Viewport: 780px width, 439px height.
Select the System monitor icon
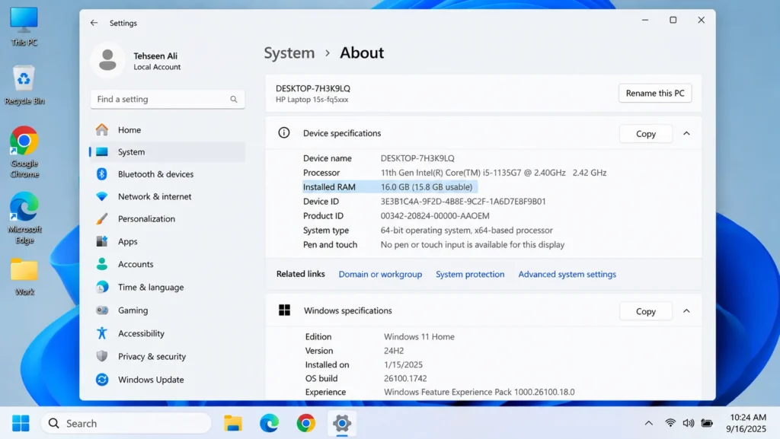pos(102,152)
